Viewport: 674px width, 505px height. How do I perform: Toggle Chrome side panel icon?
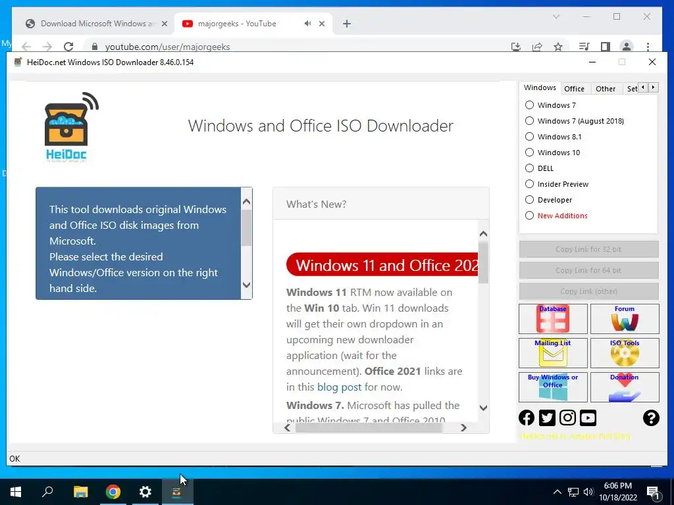pyautogui.click(x=606, y=47)
